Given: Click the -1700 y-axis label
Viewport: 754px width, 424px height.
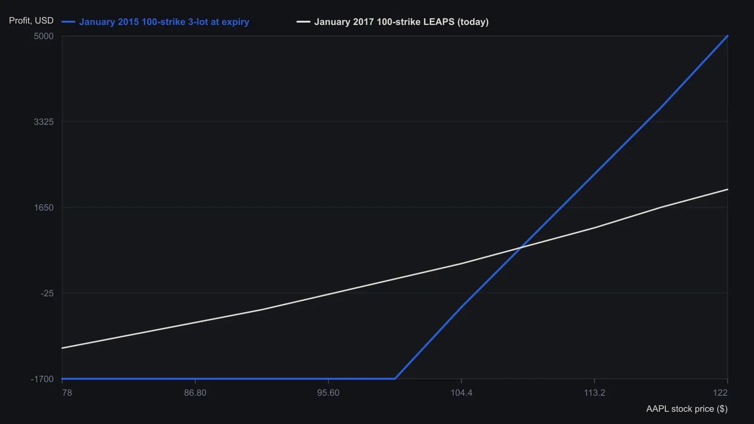Looking at the screenshot, I should 42,379.
